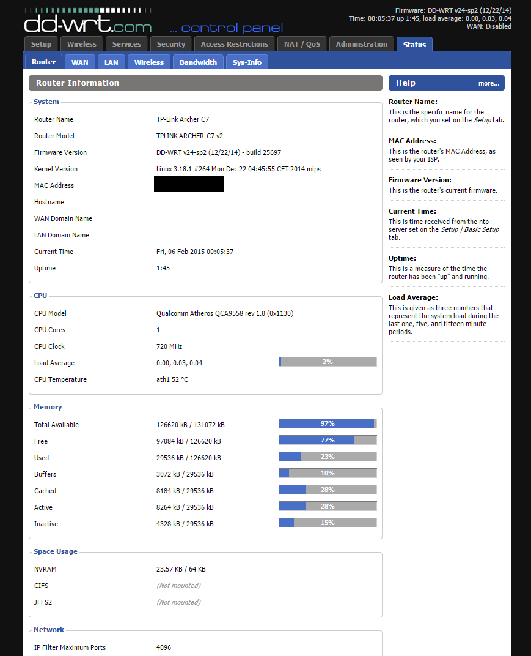Screen dimensions: 531x656
Task: Click the Memory section legend
Action: [x=48, y=407]
